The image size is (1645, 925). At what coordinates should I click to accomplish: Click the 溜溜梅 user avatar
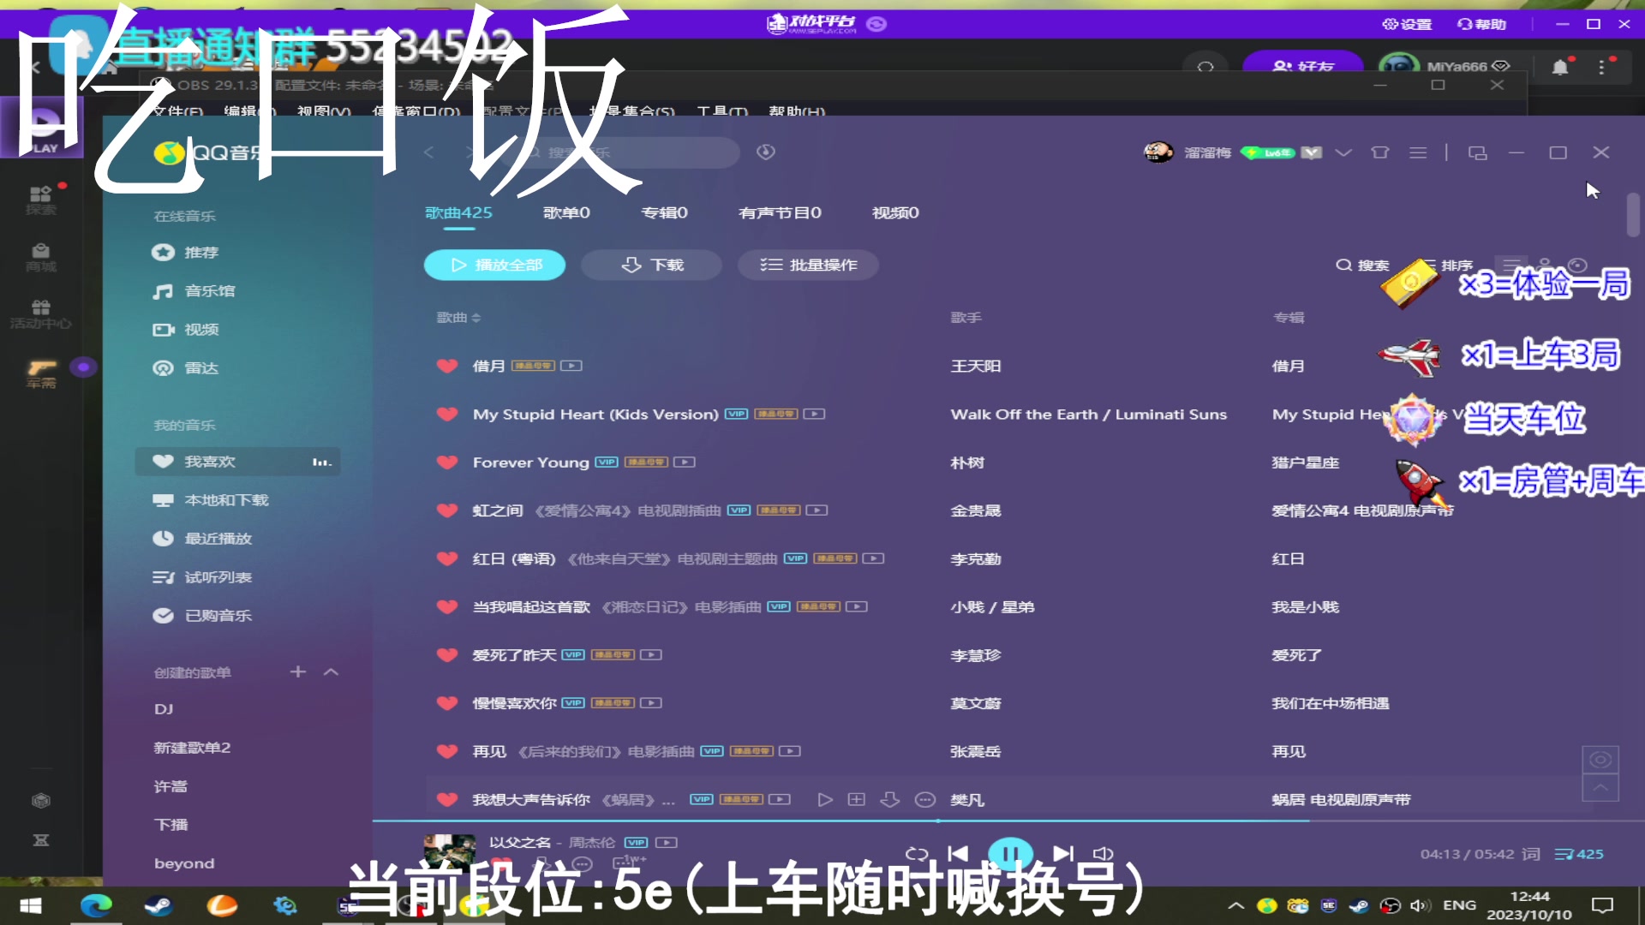(1158, 152)
